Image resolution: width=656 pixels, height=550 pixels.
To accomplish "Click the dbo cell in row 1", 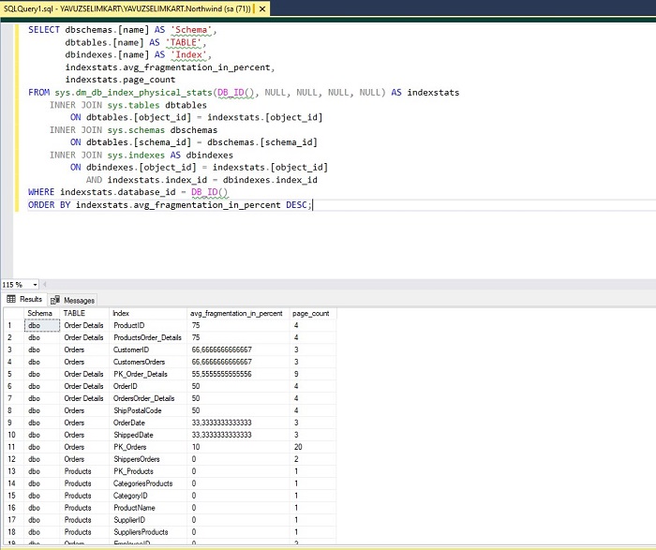I will (42, 325).
